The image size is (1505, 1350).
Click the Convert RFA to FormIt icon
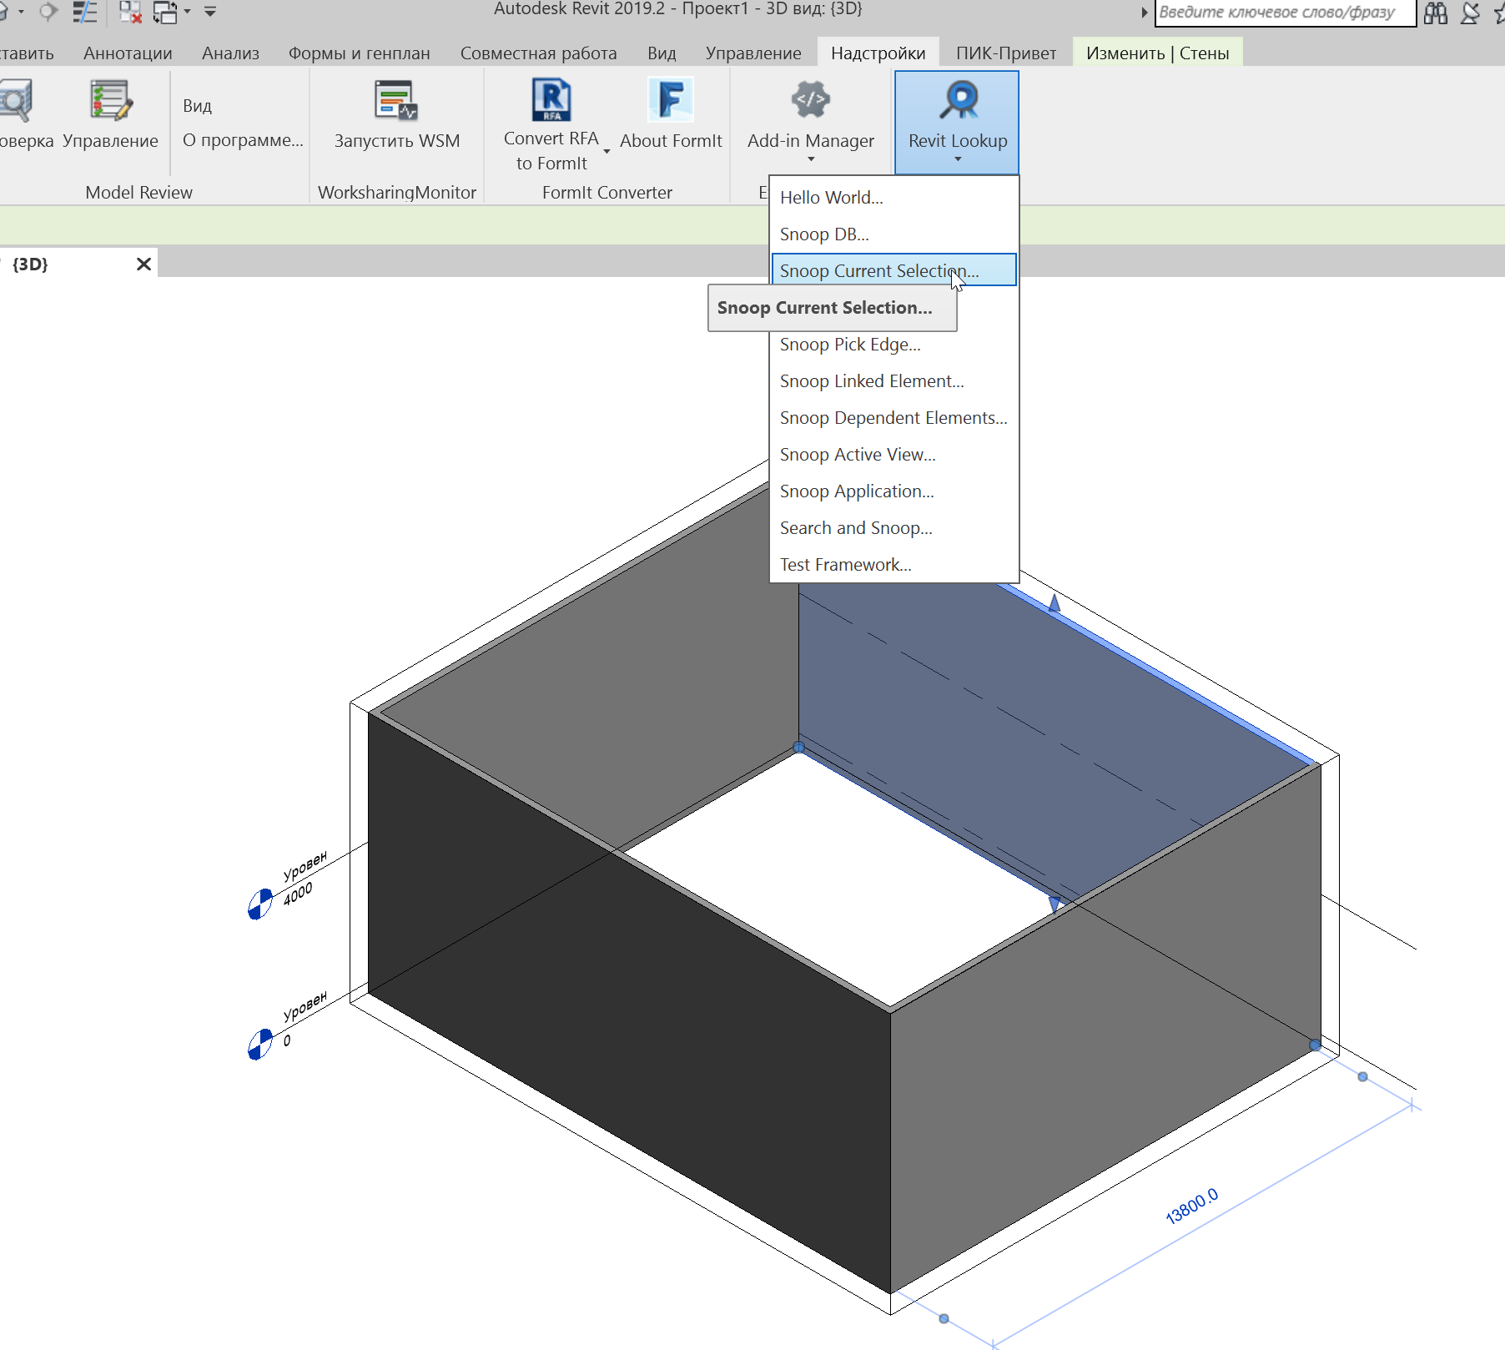coord(551,99)
